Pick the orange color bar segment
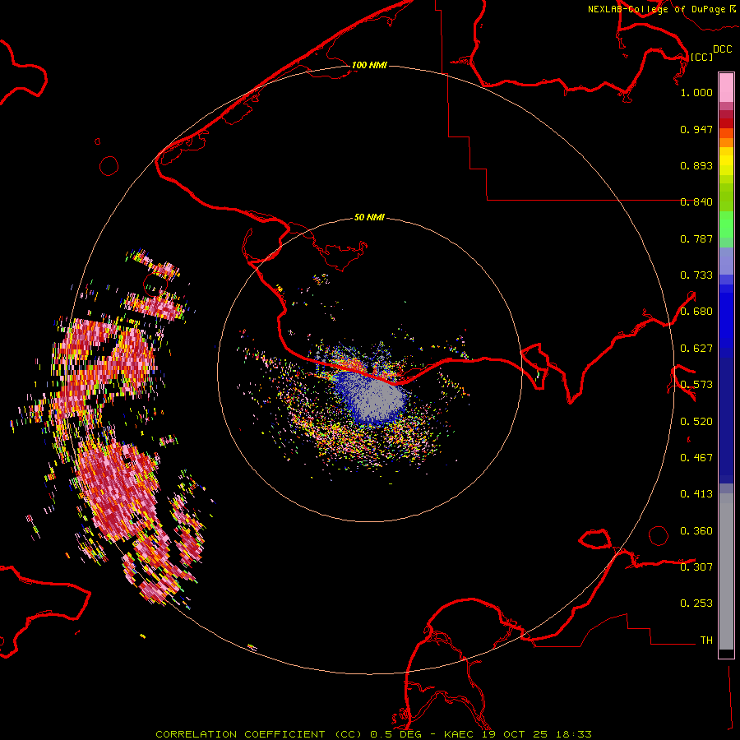740x740 pixels. 726,142
